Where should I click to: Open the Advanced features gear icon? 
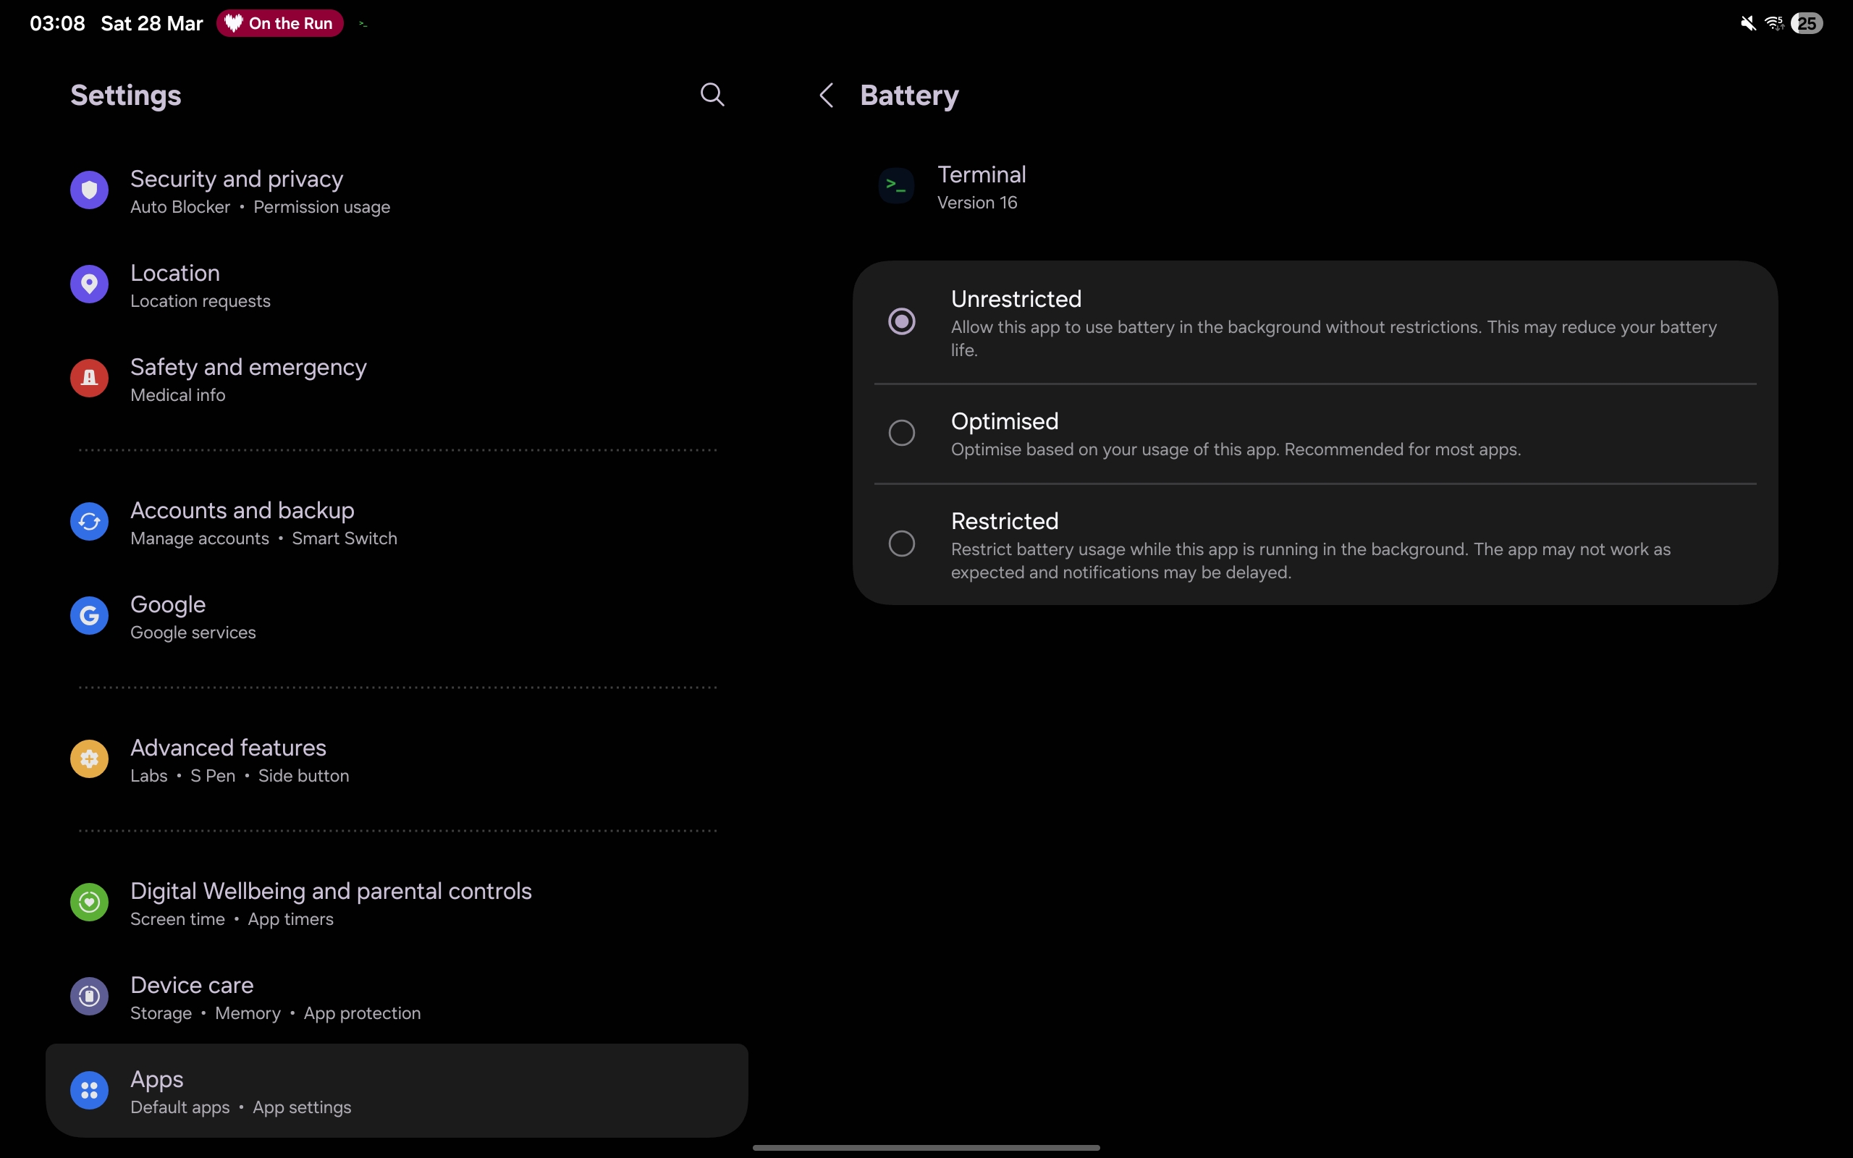pos(89,759)
